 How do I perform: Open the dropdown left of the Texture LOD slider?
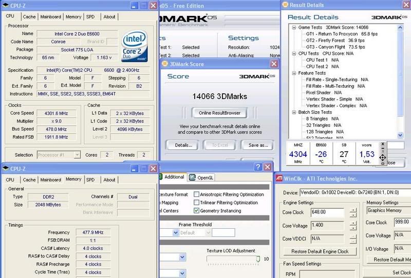coord(182,257)
